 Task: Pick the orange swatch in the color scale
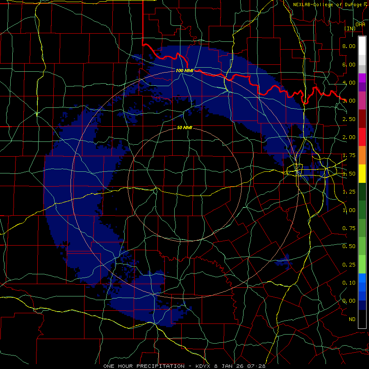tap(362, 155)
